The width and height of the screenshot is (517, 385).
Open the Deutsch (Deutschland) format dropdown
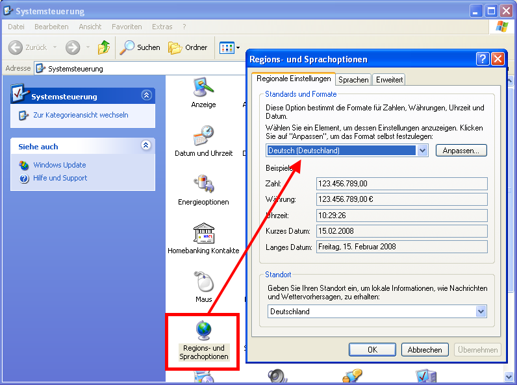(422, 151)
